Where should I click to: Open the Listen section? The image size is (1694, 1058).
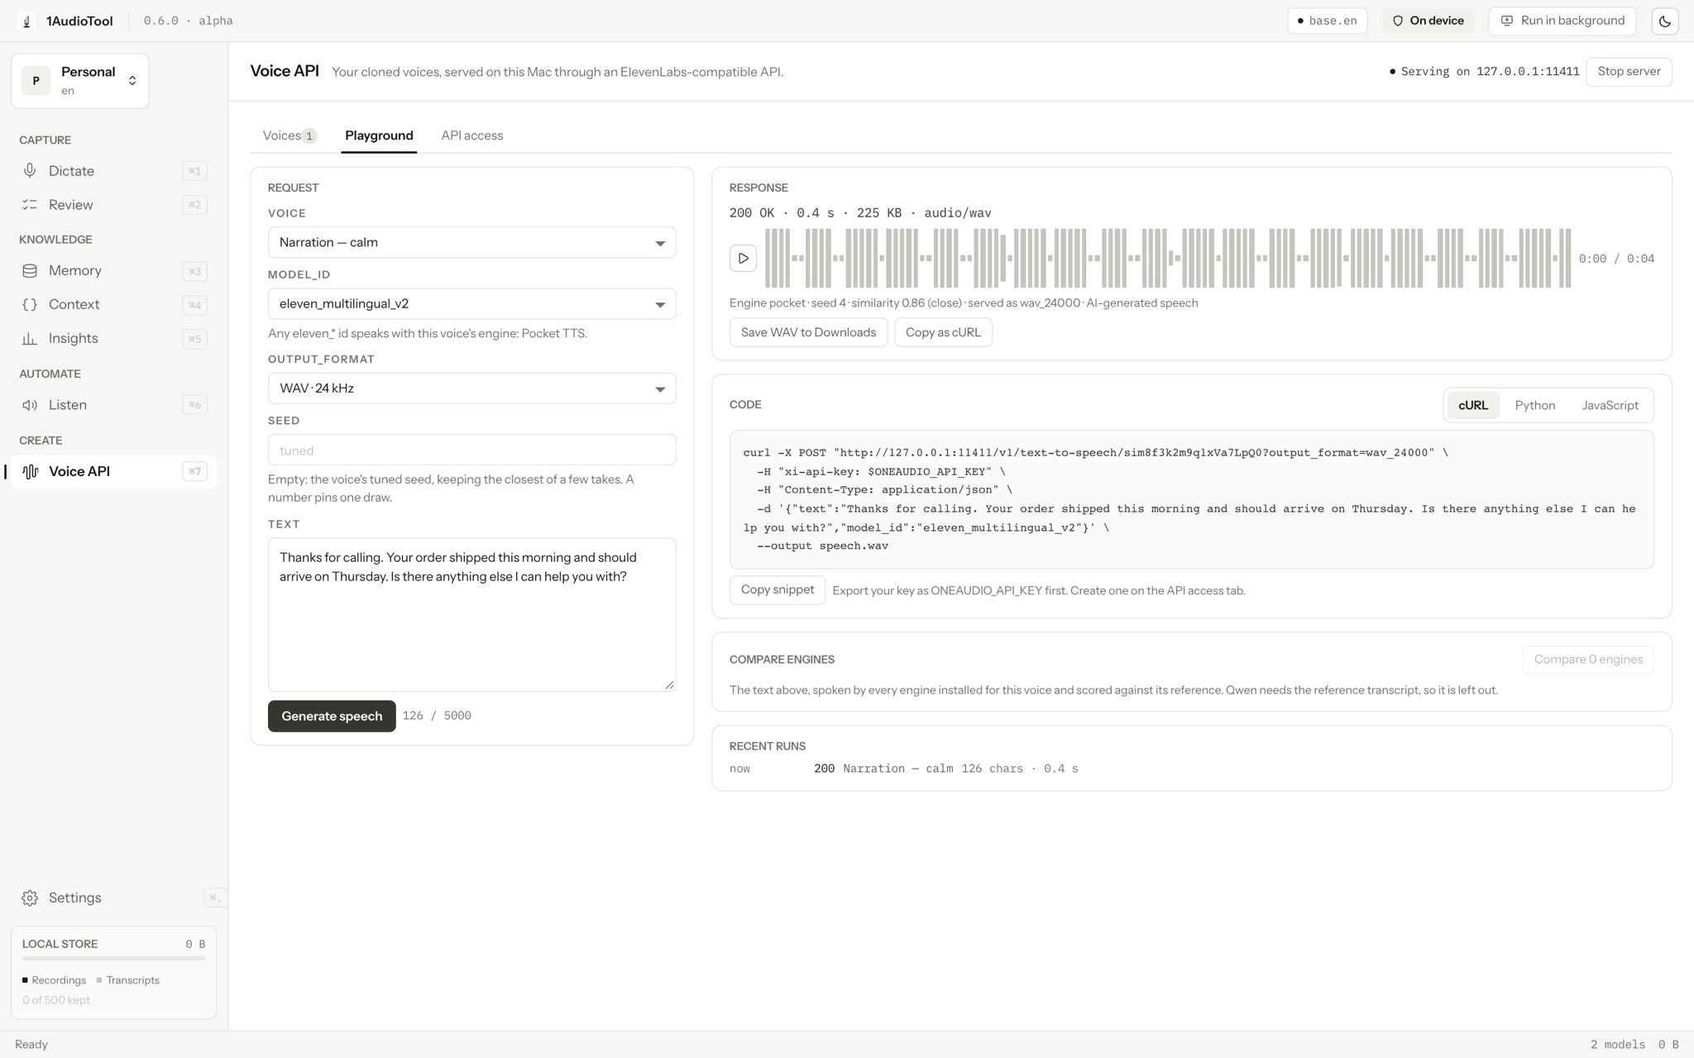tap(113, 405)
